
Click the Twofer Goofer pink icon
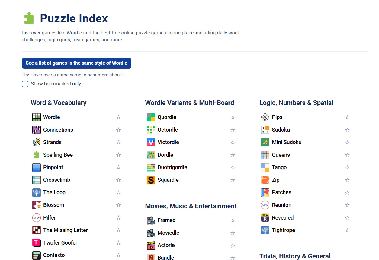click(x=37, y=243)
